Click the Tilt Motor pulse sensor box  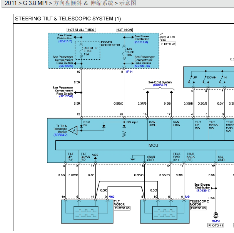(x=86, y=213)
